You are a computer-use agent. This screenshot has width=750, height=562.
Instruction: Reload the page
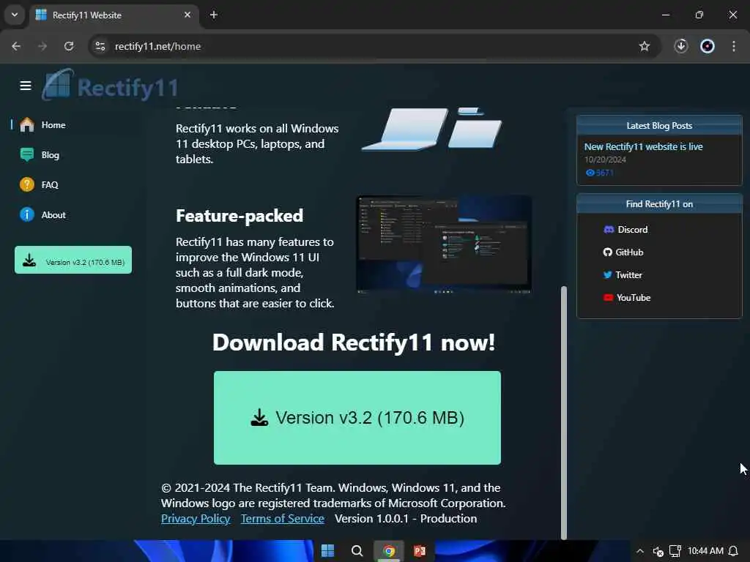pos(69,46)
